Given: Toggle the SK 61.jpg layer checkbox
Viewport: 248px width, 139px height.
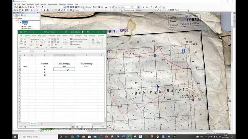Looking at the screenshot, I should click(21, 22).
